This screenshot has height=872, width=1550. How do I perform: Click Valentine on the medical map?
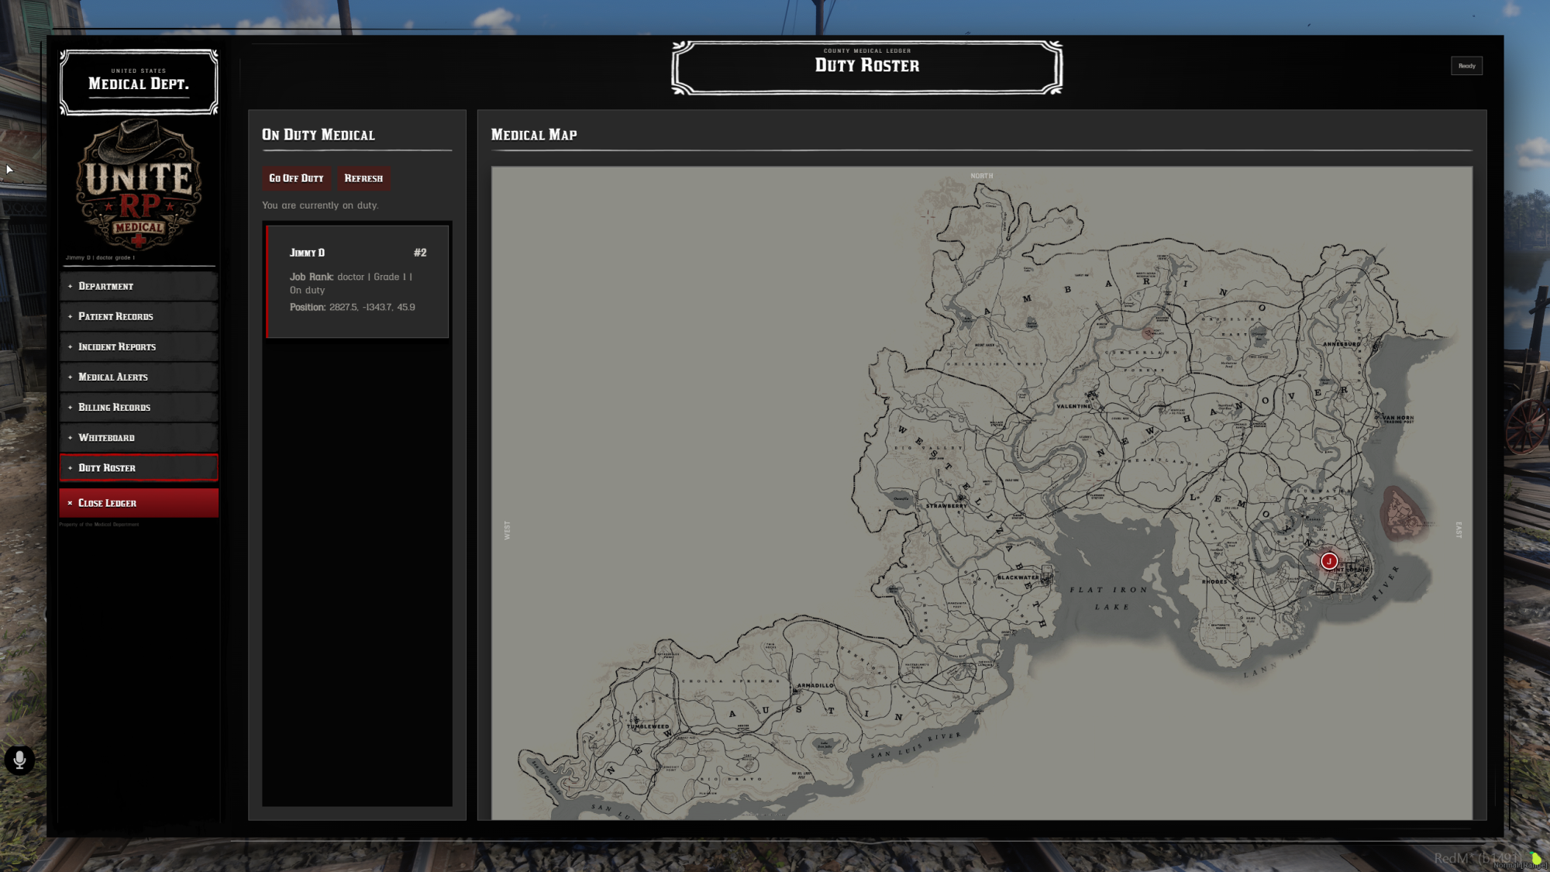[x=1074, y=406]
